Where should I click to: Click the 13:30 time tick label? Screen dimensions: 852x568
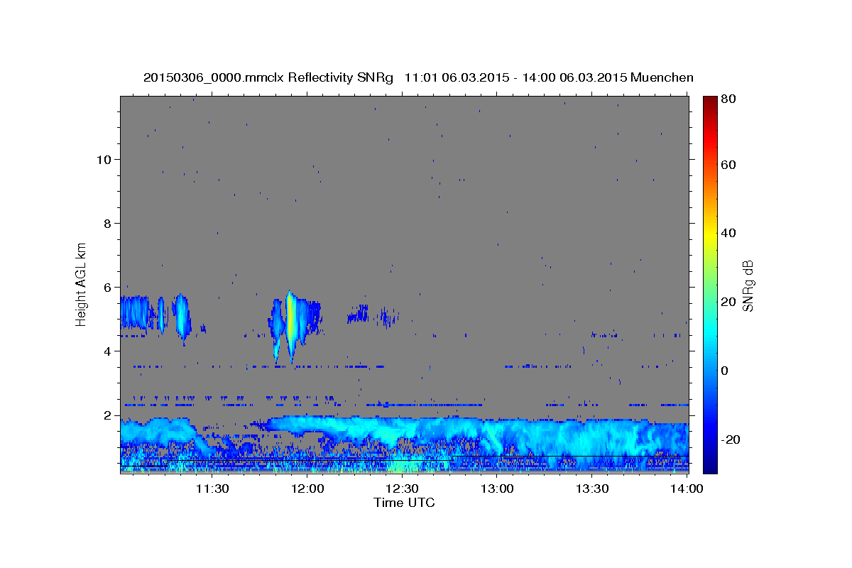pos(592,488)
